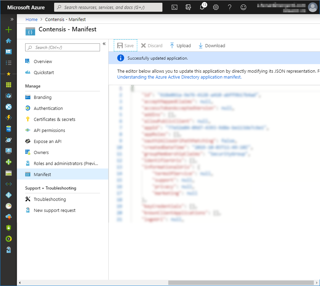This screenshot has height=286, width=320.
Task: Open Function App lightning bolt icon
Action: (x=9, y=118)
